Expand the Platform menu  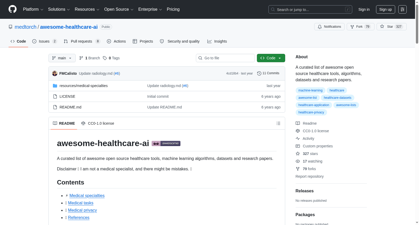coord(33,9)
